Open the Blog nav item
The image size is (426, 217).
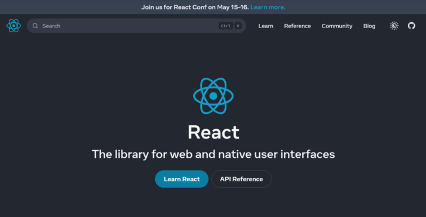[x=369, y=26]
